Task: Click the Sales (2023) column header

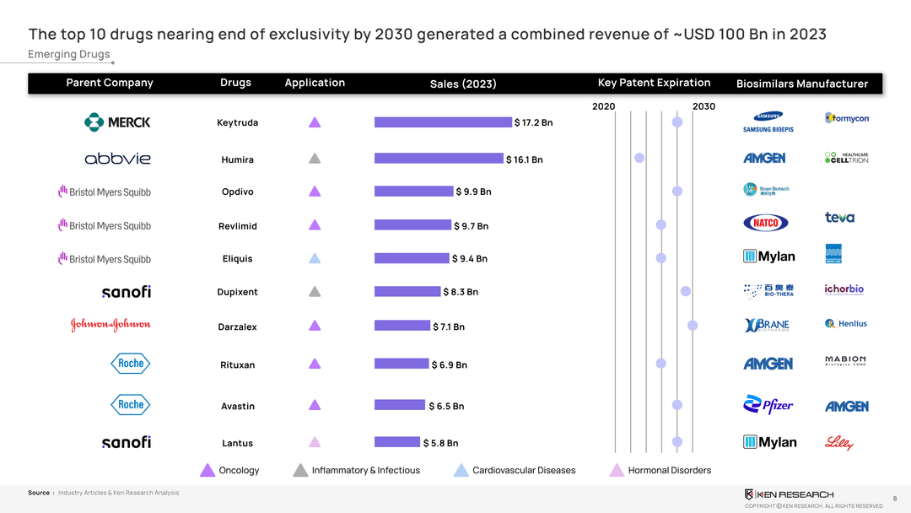Action: pyautogui.click(x=462, y=84)
